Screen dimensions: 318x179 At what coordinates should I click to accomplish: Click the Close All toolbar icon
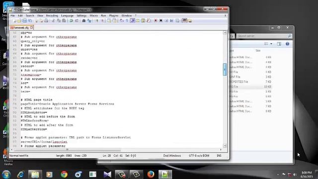click(x=41, y=21)
